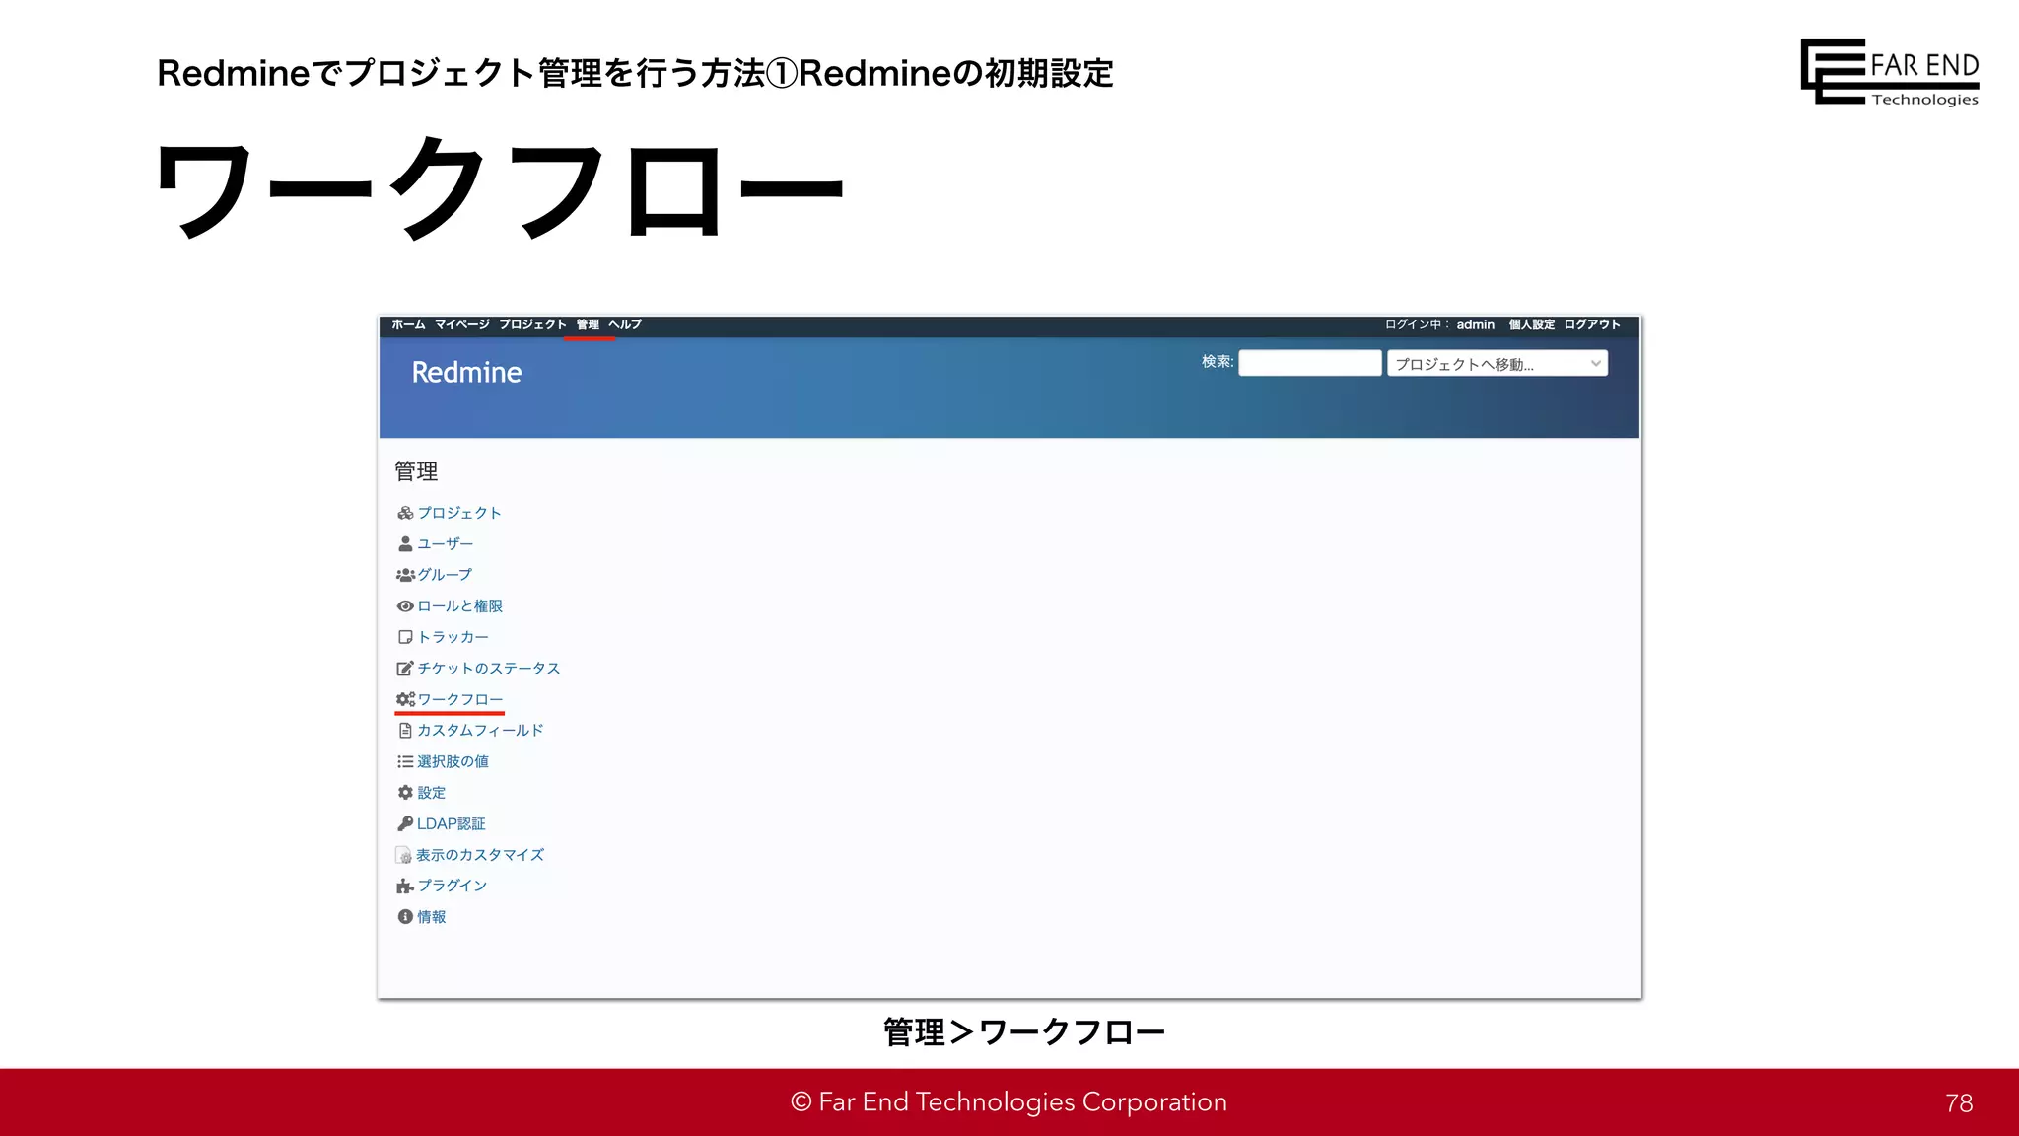Click the key icon beside LDAP認証
The width and height of the screenshot is (2019, 1136).
(x=405, y=823)
